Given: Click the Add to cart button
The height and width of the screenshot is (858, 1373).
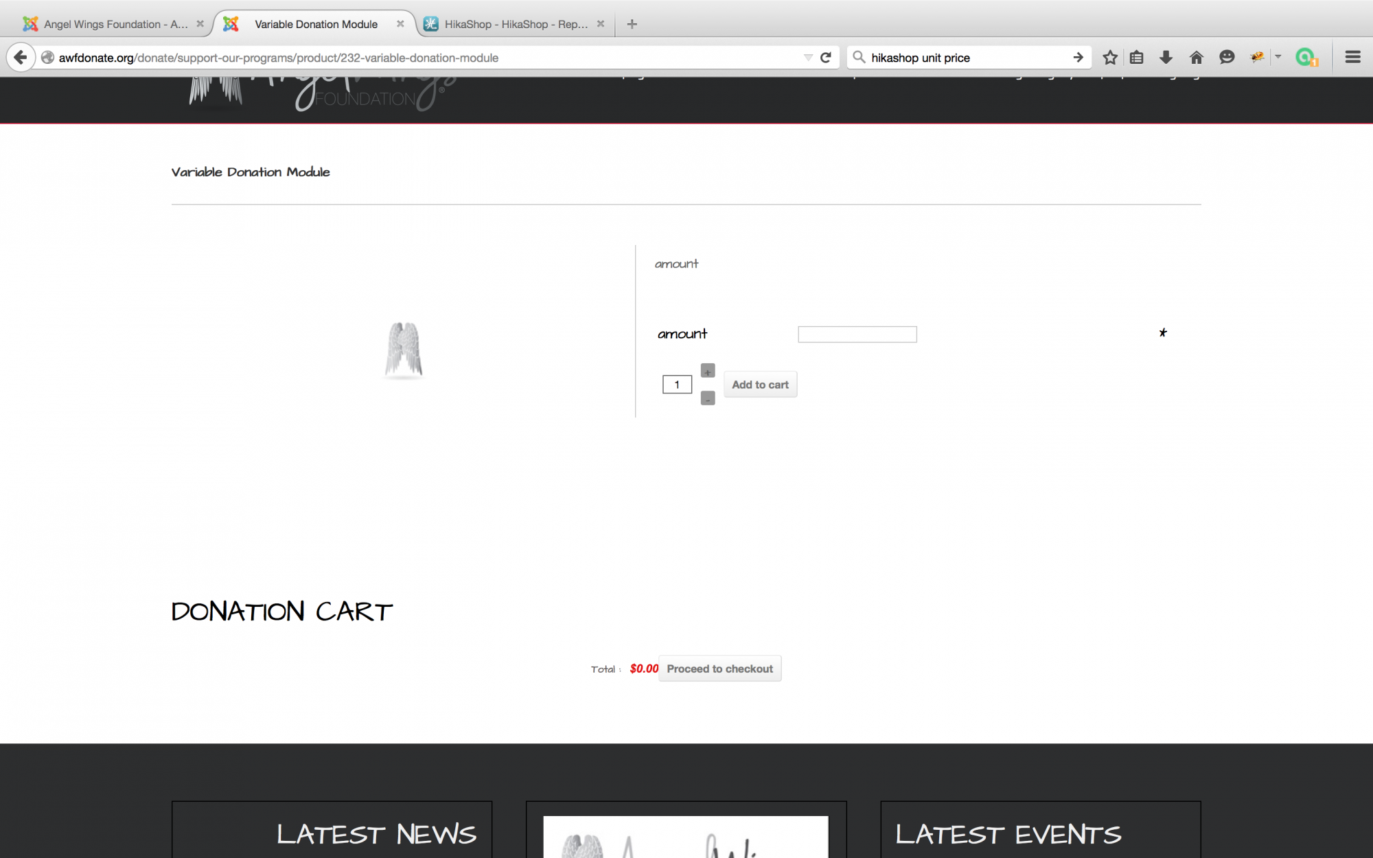Looking at the screenshot, I should [x=760, y=384].
